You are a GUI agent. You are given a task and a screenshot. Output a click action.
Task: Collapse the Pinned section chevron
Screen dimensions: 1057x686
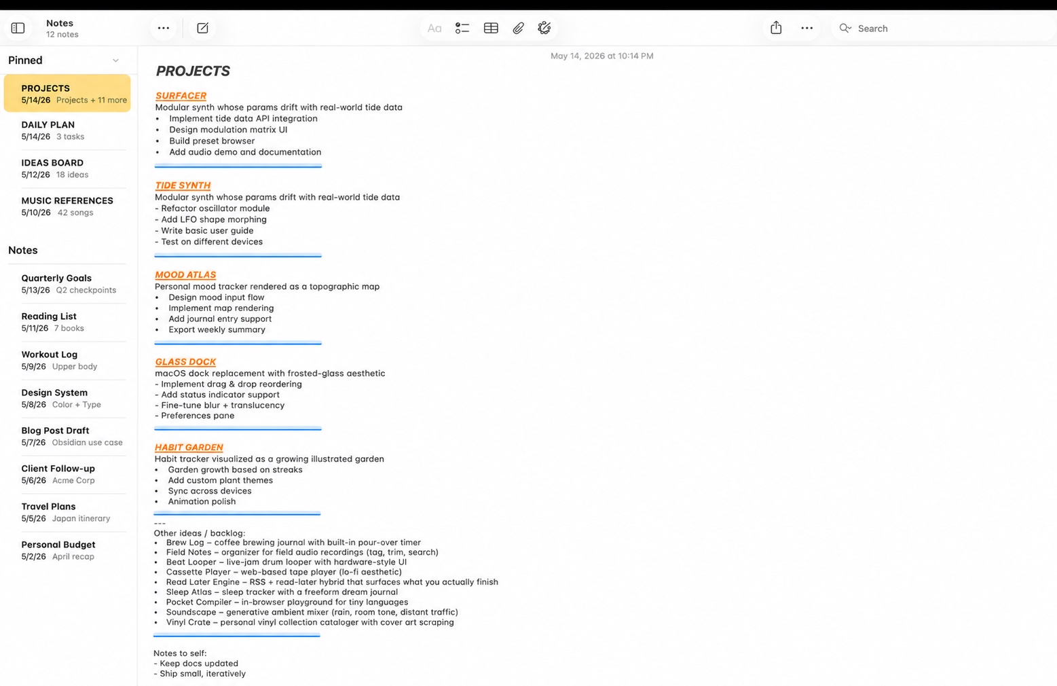(x=115, y=60)
